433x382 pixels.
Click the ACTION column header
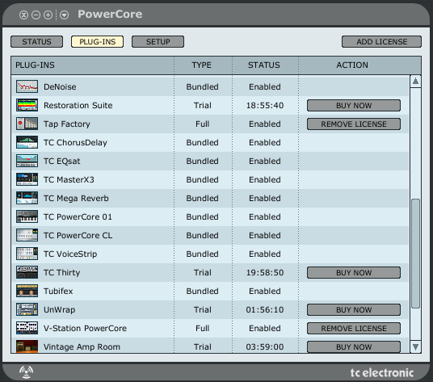pos(359,65)
